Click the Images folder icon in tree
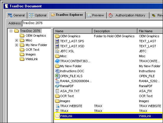This screenshot has width=163, height=123. [x=22, y=54]
